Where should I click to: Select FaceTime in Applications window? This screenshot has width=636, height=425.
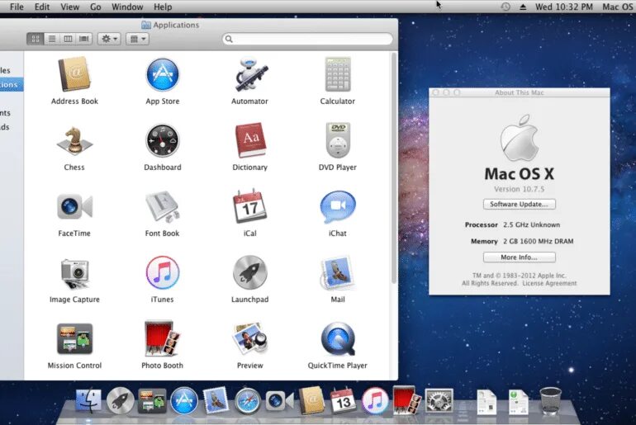click(74, 207)
